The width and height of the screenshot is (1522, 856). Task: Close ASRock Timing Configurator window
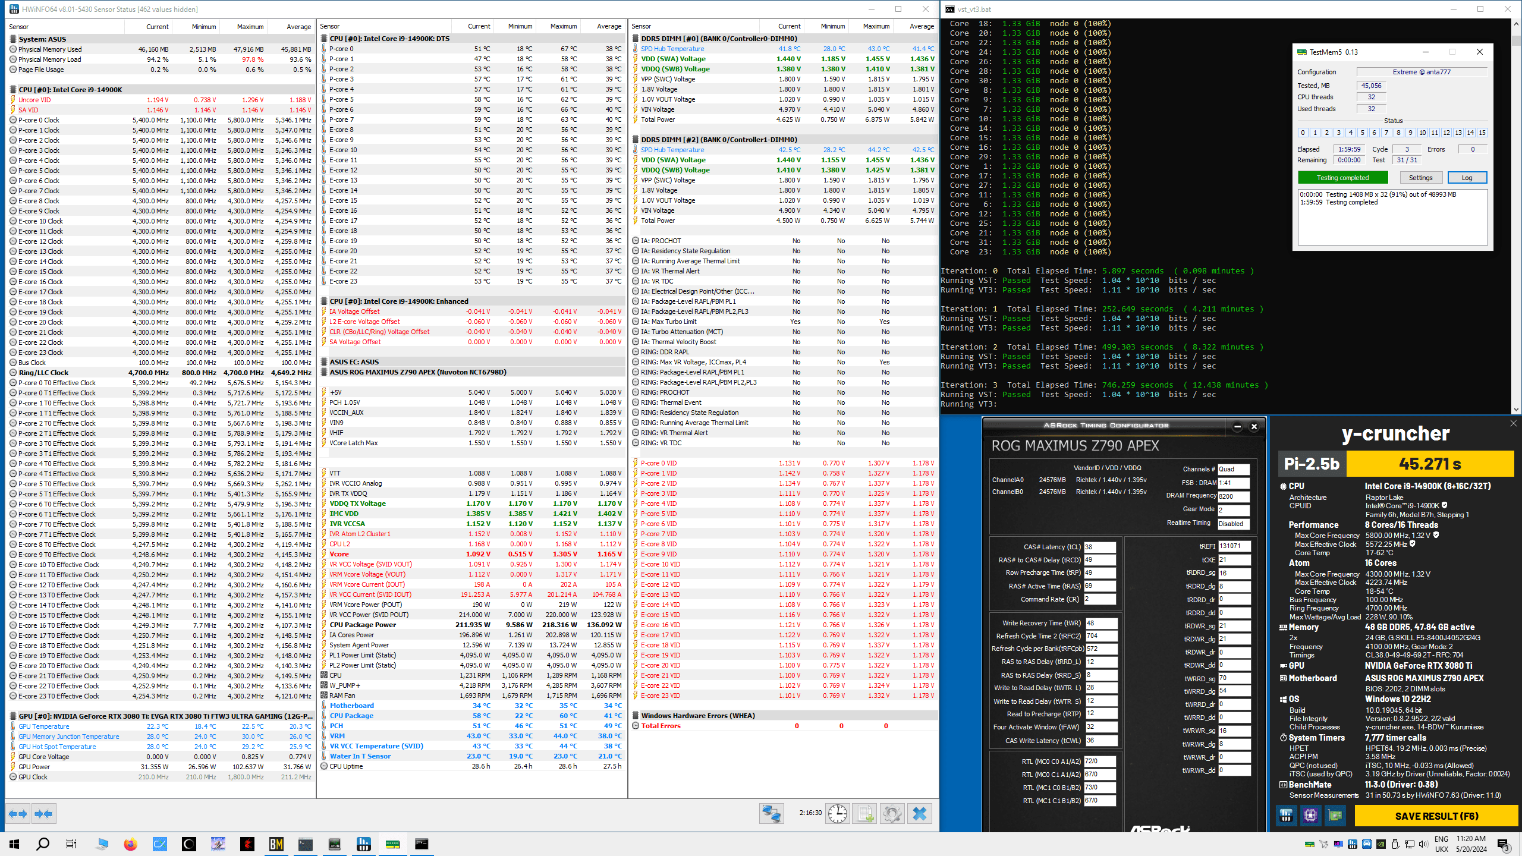click(x=1254, y=427)
